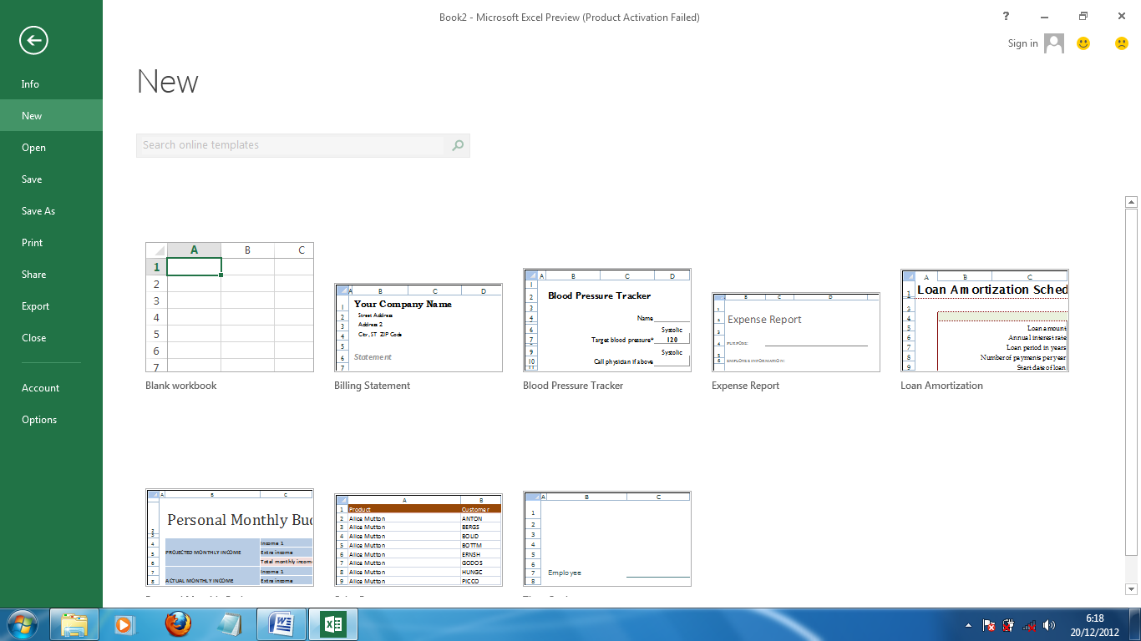Click the taskbar clock showing 6:18
1141x641 pixels.
click(x=1095, y=618)
